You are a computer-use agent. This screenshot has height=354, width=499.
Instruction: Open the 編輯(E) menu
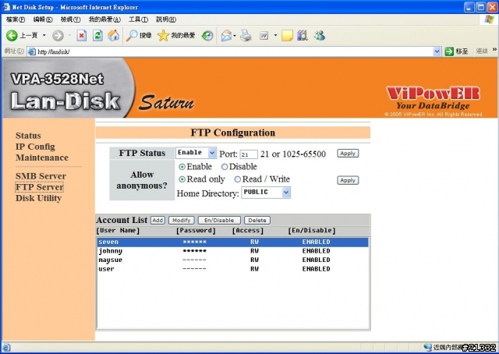pos(43,19)
